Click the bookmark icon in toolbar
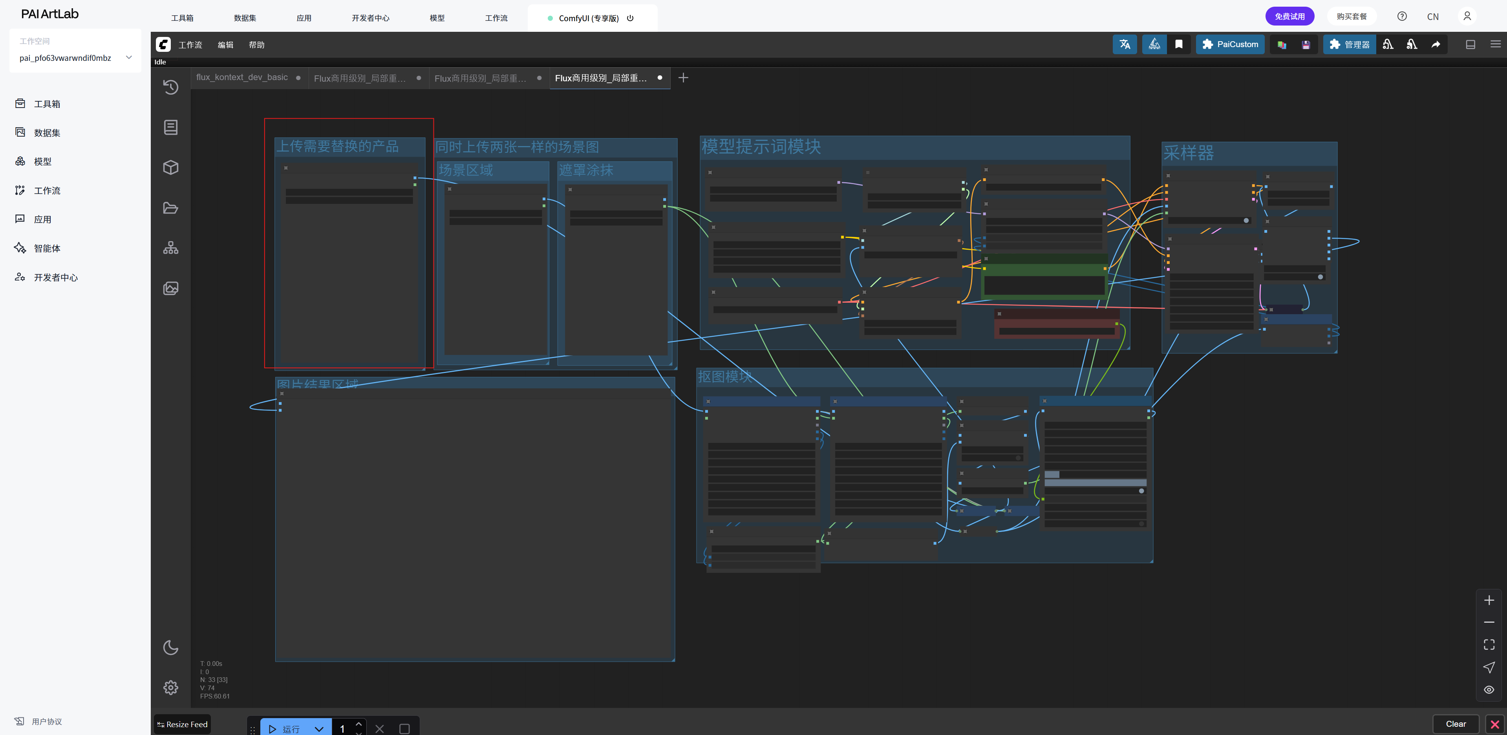 (x=1179, y=44)
